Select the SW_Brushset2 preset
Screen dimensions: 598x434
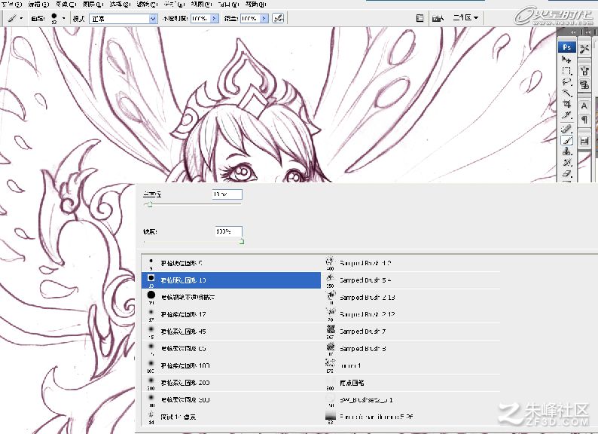click(x=411, y=400)
